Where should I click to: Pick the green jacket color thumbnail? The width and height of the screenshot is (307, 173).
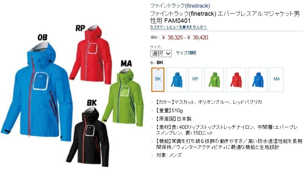[x=214, y=79]
